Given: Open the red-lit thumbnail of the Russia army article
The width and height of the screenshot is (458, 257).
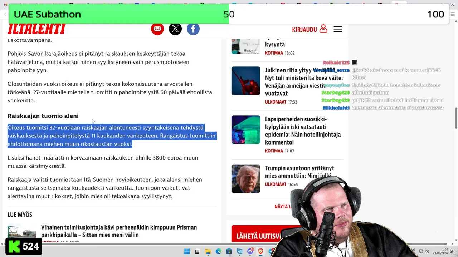Looking at the screenshot, I should 246,81.
